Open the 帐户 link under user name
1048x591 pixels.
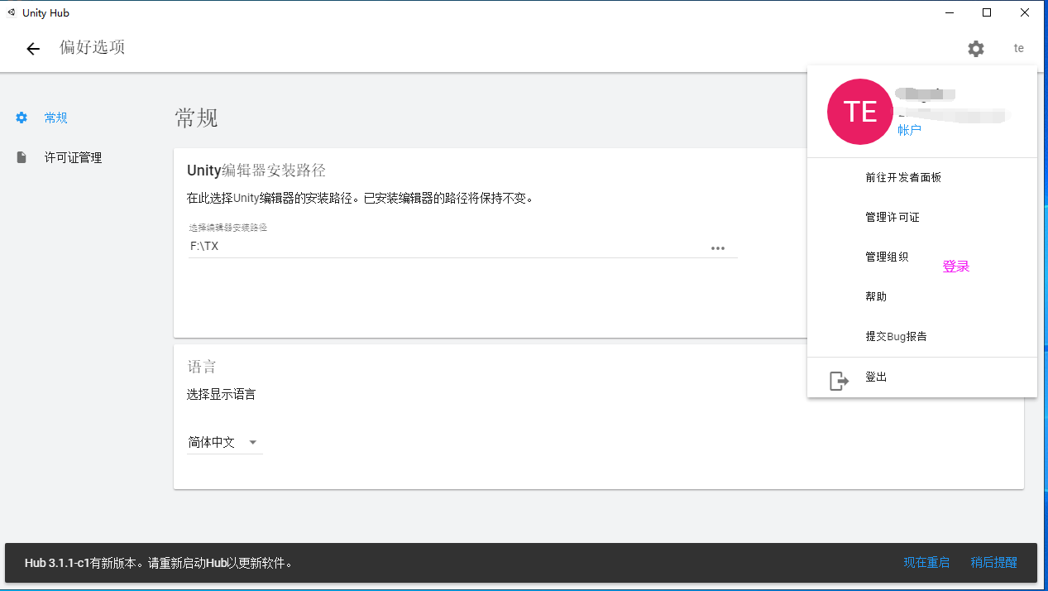pyautogui.click(x=909, y=130)
